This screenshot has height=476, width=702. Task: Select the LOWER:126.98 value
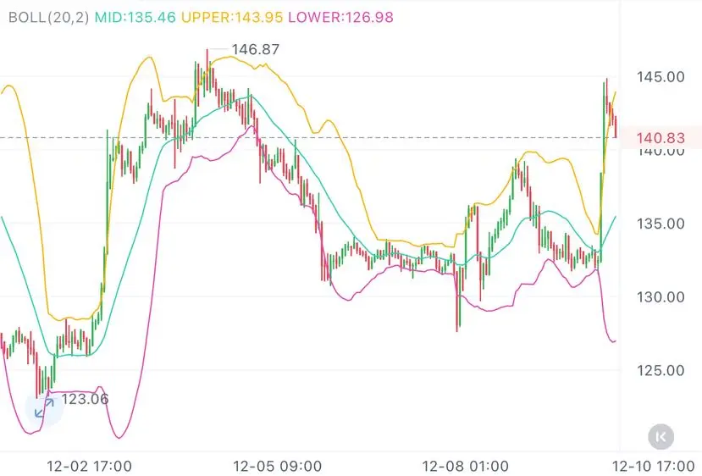[340, 18]
